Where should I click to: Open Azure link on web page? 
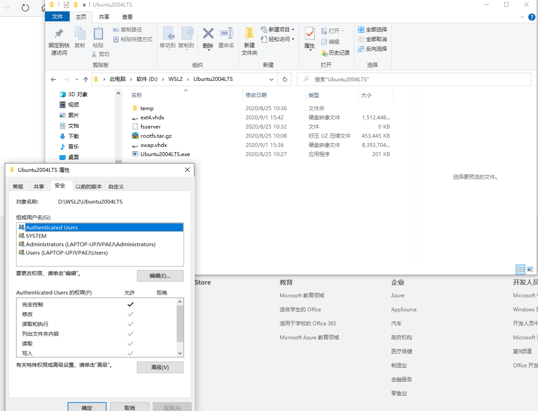(398, 296)
